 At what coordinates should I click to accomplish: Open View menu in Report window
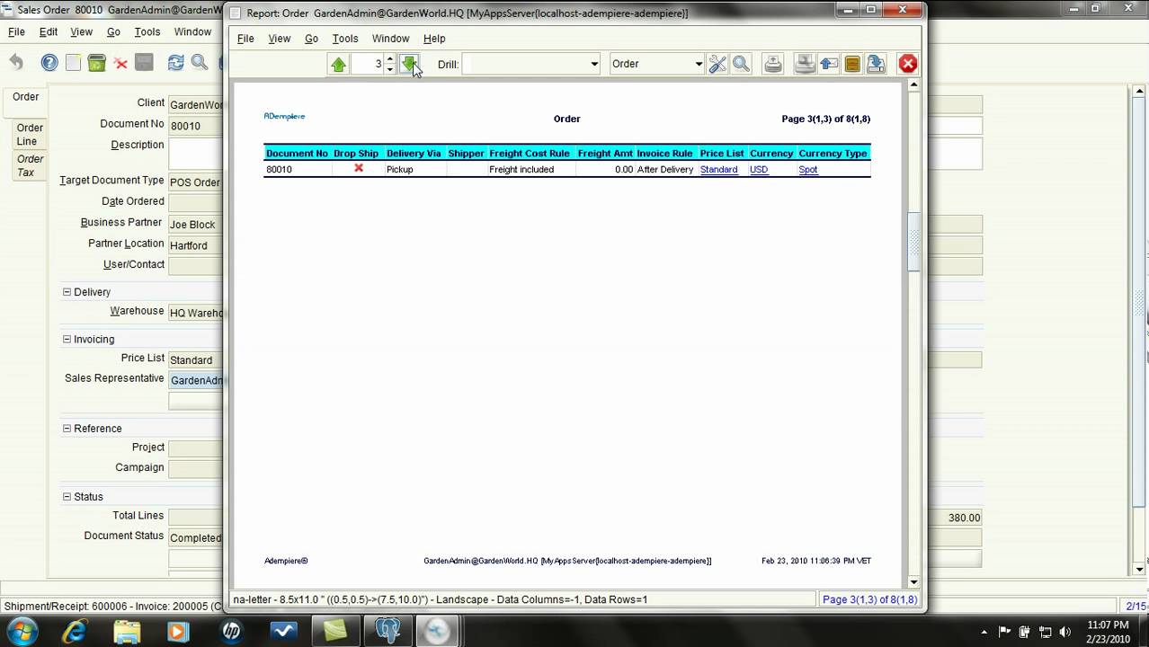pyautogui.click(x=280, y=39)
